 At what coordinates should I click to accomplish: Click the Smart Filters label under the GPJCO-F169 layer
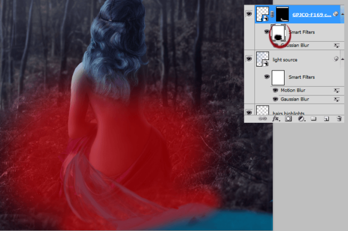pyautogui.click(x=302, y=32)
